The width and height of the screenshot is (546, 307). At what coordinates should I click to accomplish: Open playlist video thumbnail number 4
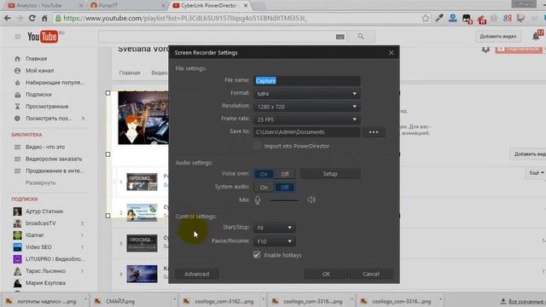coord(142,274)
